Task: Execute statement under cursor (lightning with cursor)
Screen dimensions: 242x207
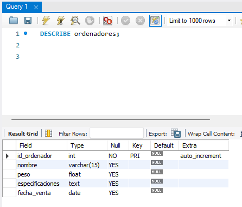Action: [x=60, y=20]
